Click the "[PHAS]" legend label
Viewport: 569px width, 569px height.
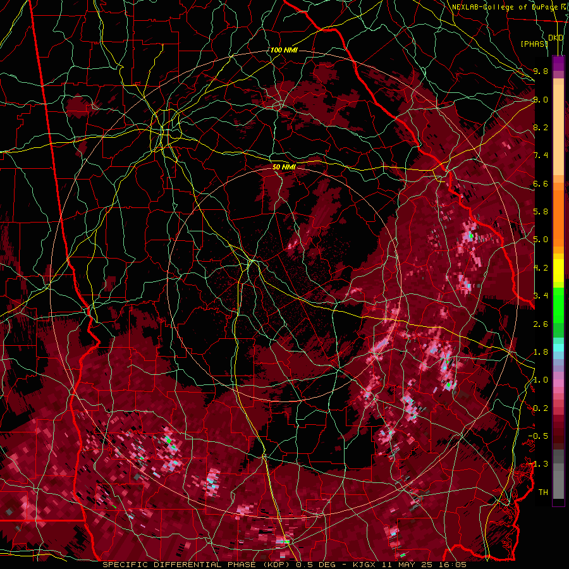pyautogui.click(x=534, y=44)
